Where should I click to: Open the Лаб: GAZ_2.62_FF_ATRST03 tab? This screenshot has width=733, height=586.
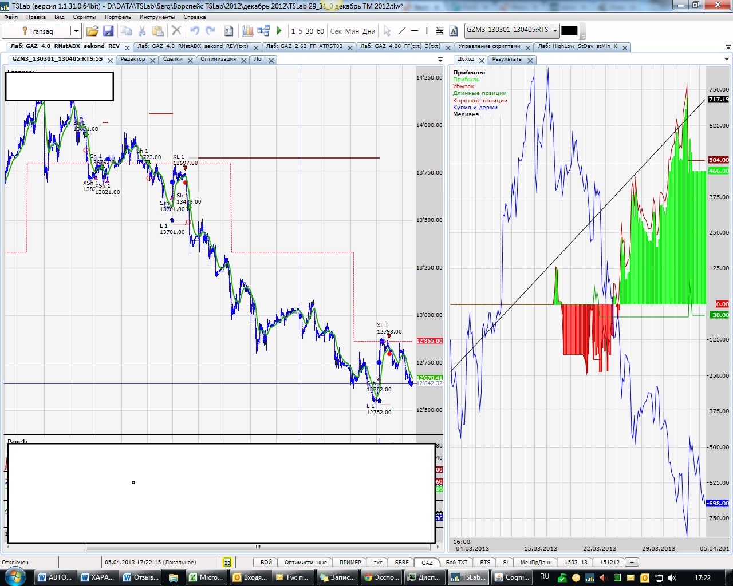(x=304, y=46)
